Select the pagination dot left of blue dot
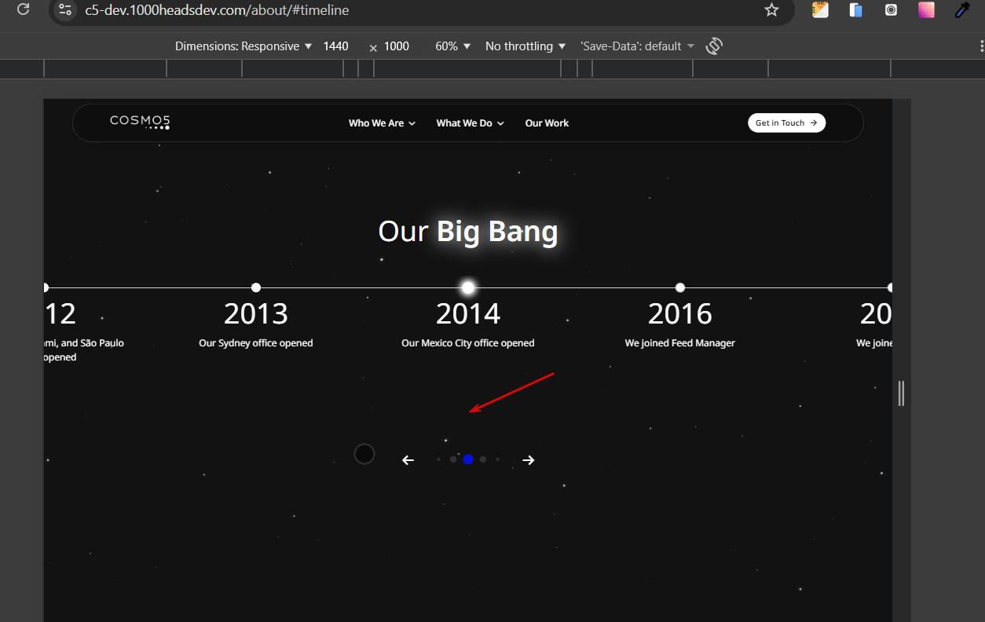 (453, 459)
